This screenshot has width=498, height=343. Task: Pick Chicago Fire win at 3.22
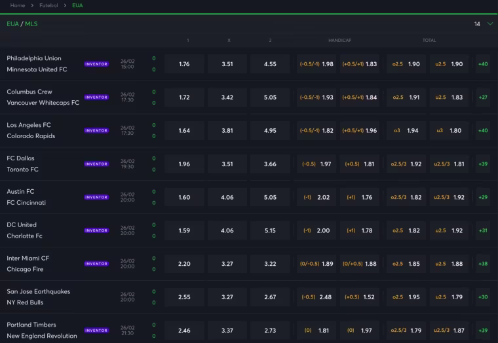[x=270, y=264]
